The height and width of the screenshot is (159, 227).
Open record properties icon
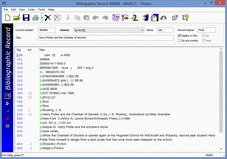175,18
